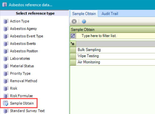This screenshot has width=155, height=114.
Task: Open Standard Survey Text reference type
Action: [x=27, y=111]
